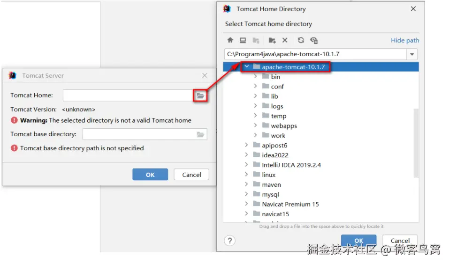
Task: Click Cancel in Tomcat Server dialog
Action: coord(191,175)
